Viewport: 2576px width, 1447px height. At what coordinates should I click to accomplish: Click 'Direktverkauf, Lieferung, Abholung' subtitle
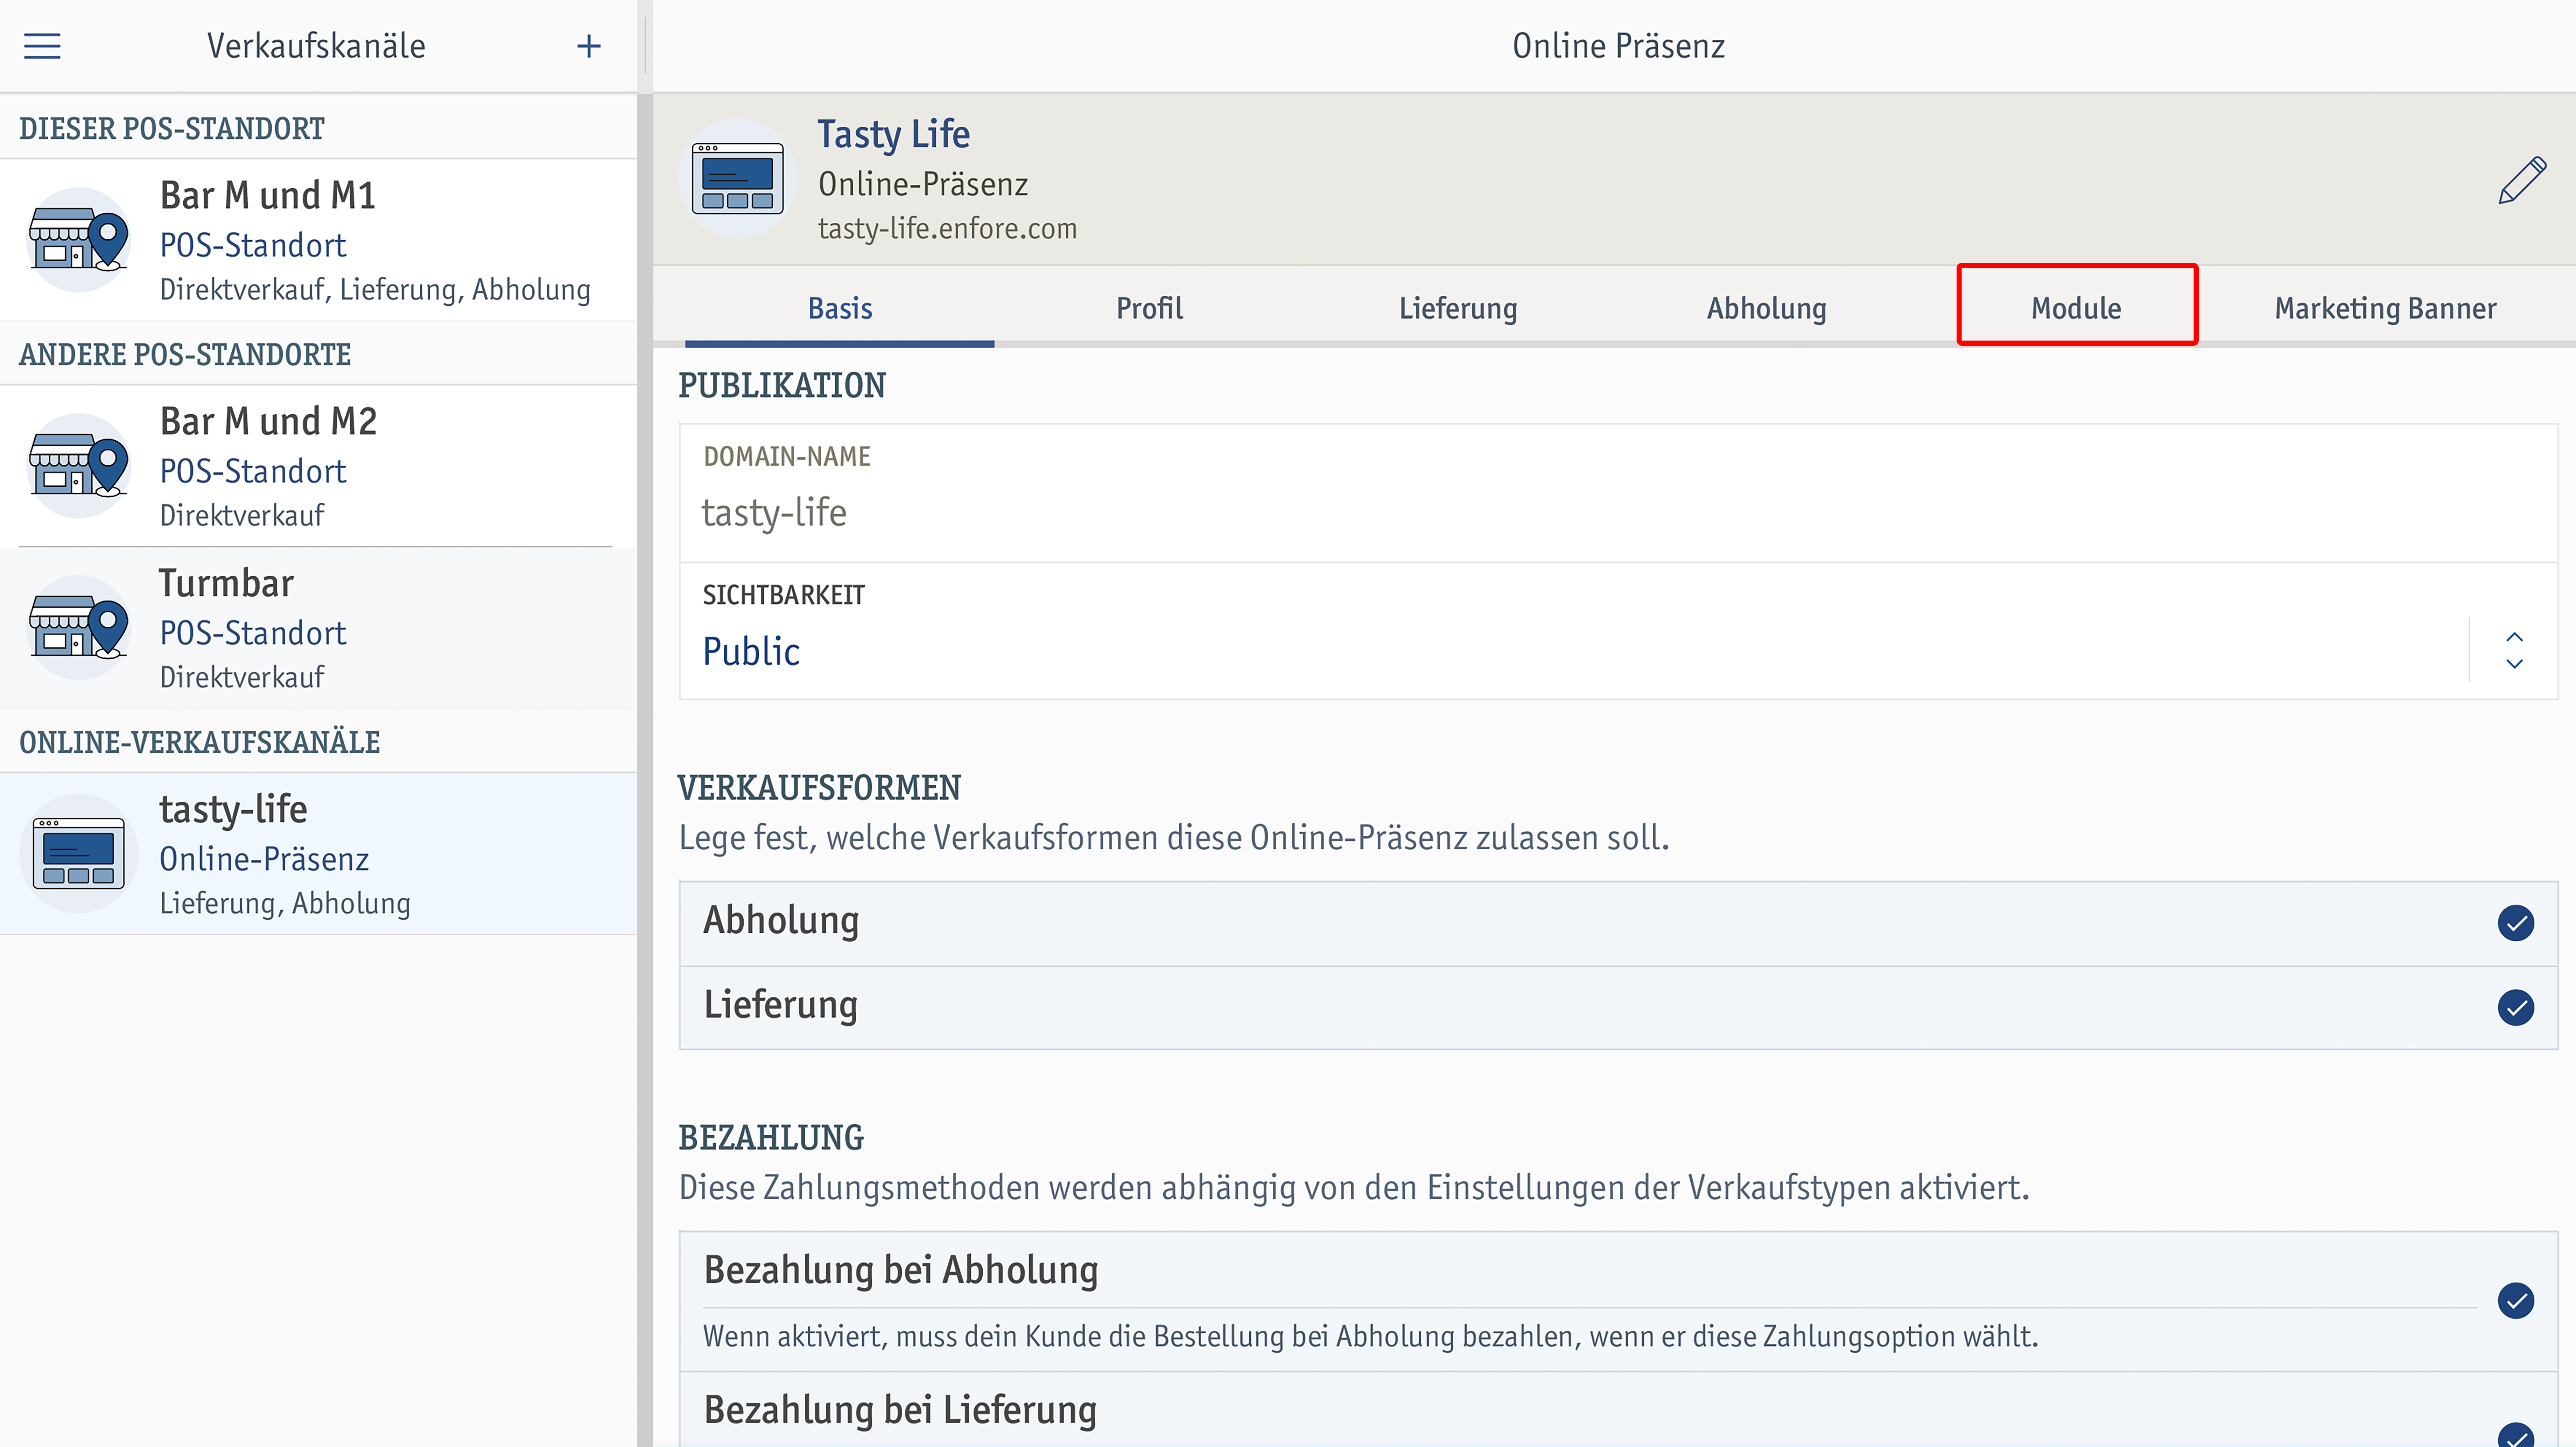375,290
